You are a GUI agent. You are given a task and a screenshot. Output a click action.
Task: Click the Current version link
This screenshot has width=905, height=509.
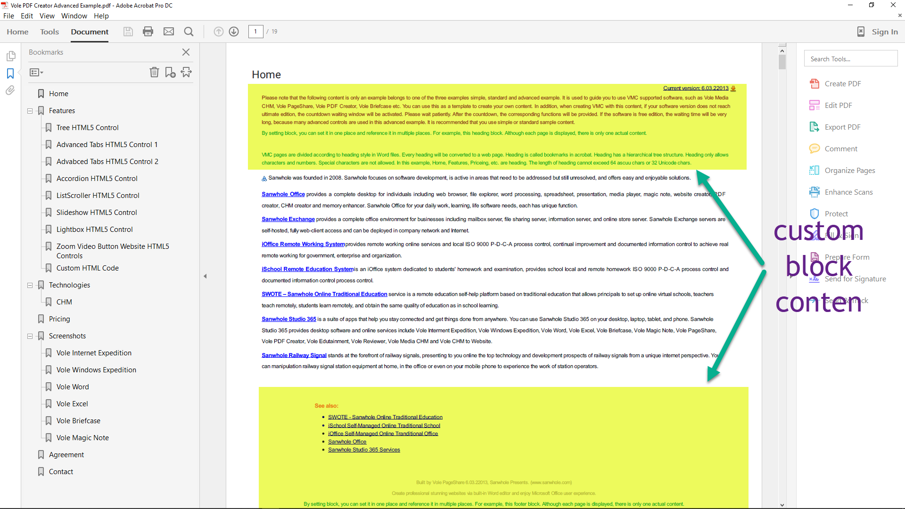pos(696,88)
